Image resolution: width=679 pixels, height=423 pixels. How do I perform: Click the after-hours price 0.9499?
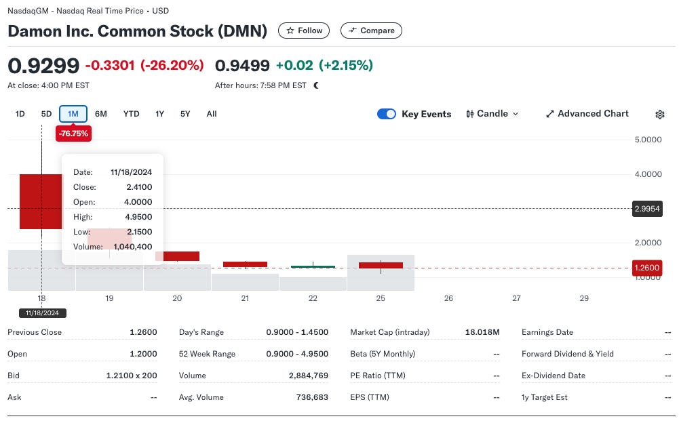(242, 65)
